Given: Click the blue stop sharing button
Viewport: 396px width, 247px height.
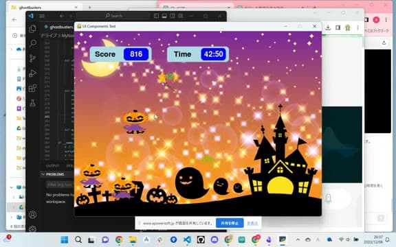Looking at the screenshot, I should (x=230, y=223).
